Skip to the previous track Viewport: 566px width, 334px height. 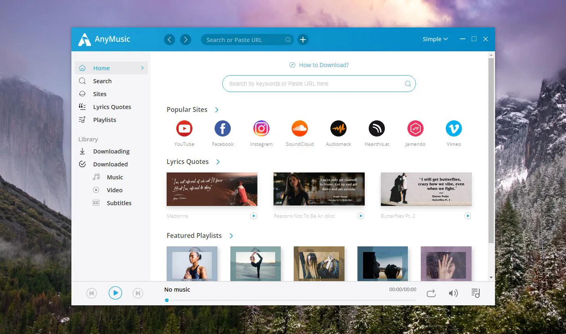pos(92,293)
